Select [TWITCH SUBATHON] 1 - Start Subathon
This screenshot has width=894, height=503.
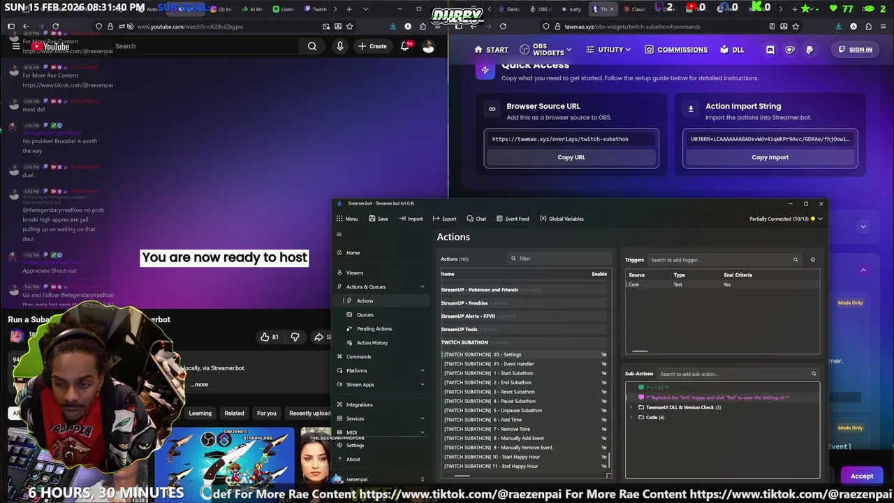525,373
